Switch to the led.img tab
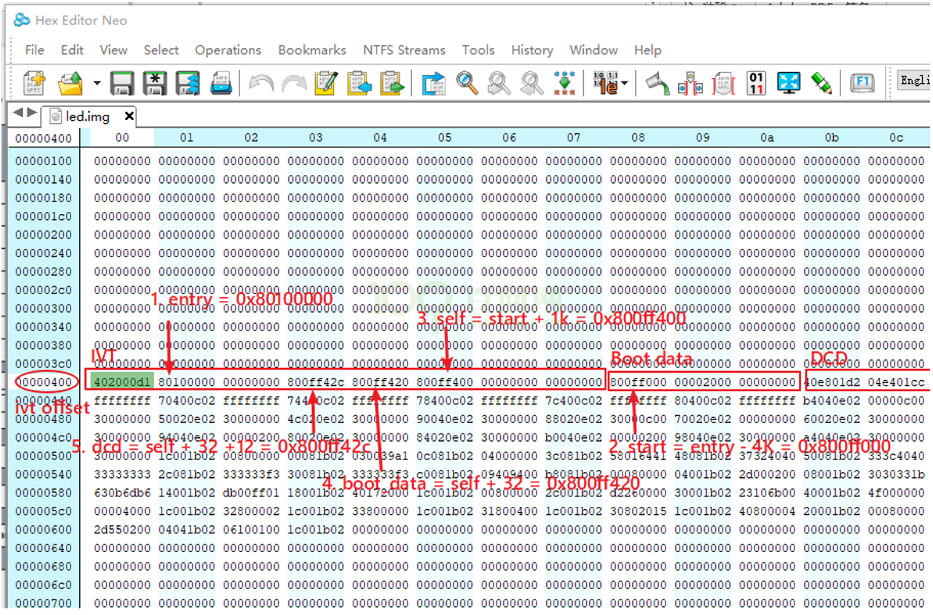Screen dimensions: 933x615 coord(87,117)
